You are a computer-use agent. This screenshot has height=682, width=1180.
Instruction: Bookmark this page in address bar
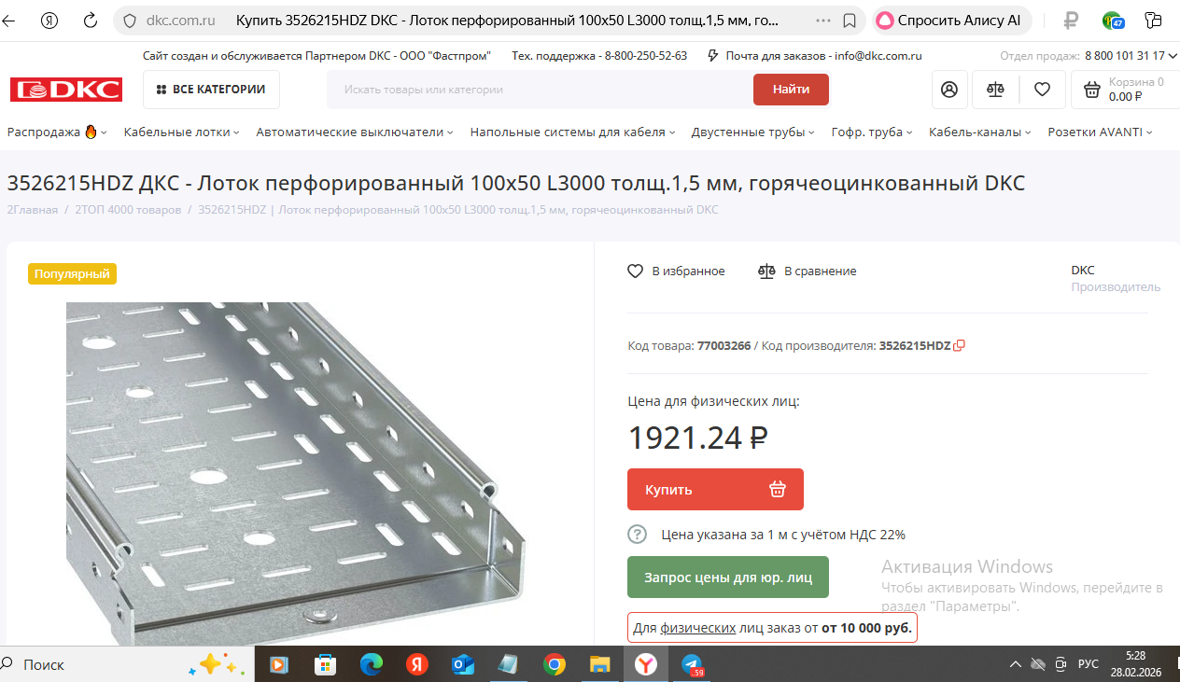click(850, 21)
